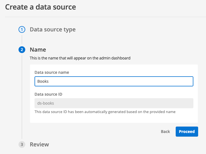Expand the Review step

pyautogui.click(x=39, y=144)
